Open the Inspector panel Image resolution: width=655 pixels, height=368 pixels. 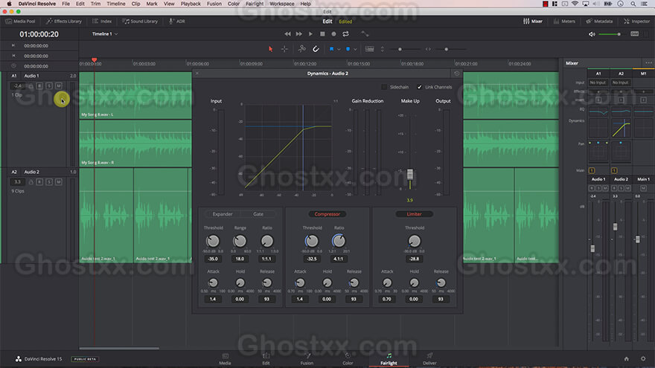[x=636, y=22]
